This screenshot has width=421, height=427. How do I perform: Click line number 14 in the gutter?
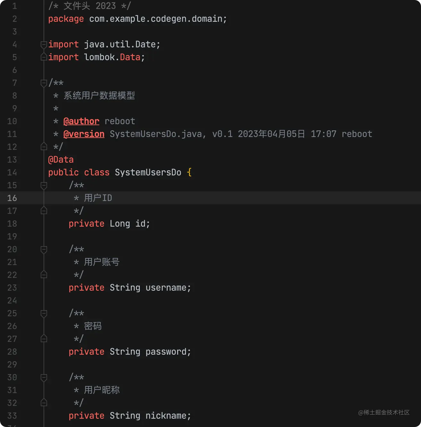12,173
